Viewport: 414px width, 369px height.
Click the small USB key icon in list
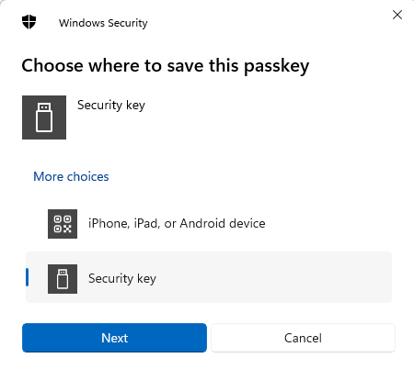coord(63,279)
